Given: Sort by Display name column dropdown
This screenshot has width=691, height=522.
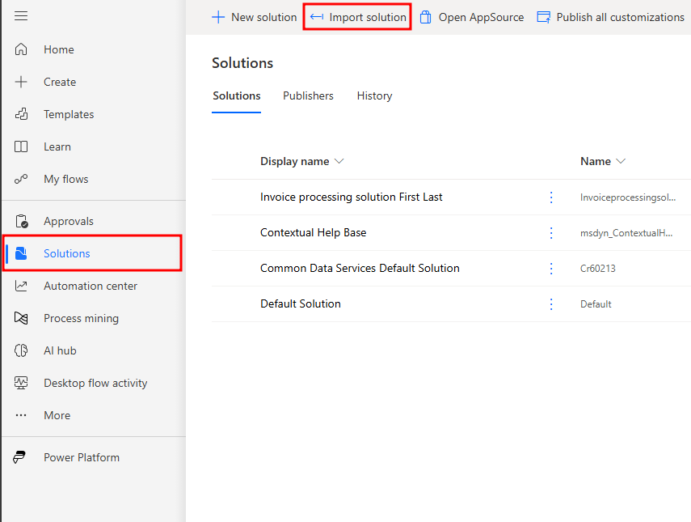Looking at the screenshot, I should (339, 161).
